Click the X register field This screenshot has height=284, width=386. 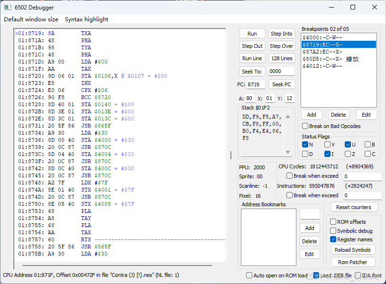[x=269, y=99]
